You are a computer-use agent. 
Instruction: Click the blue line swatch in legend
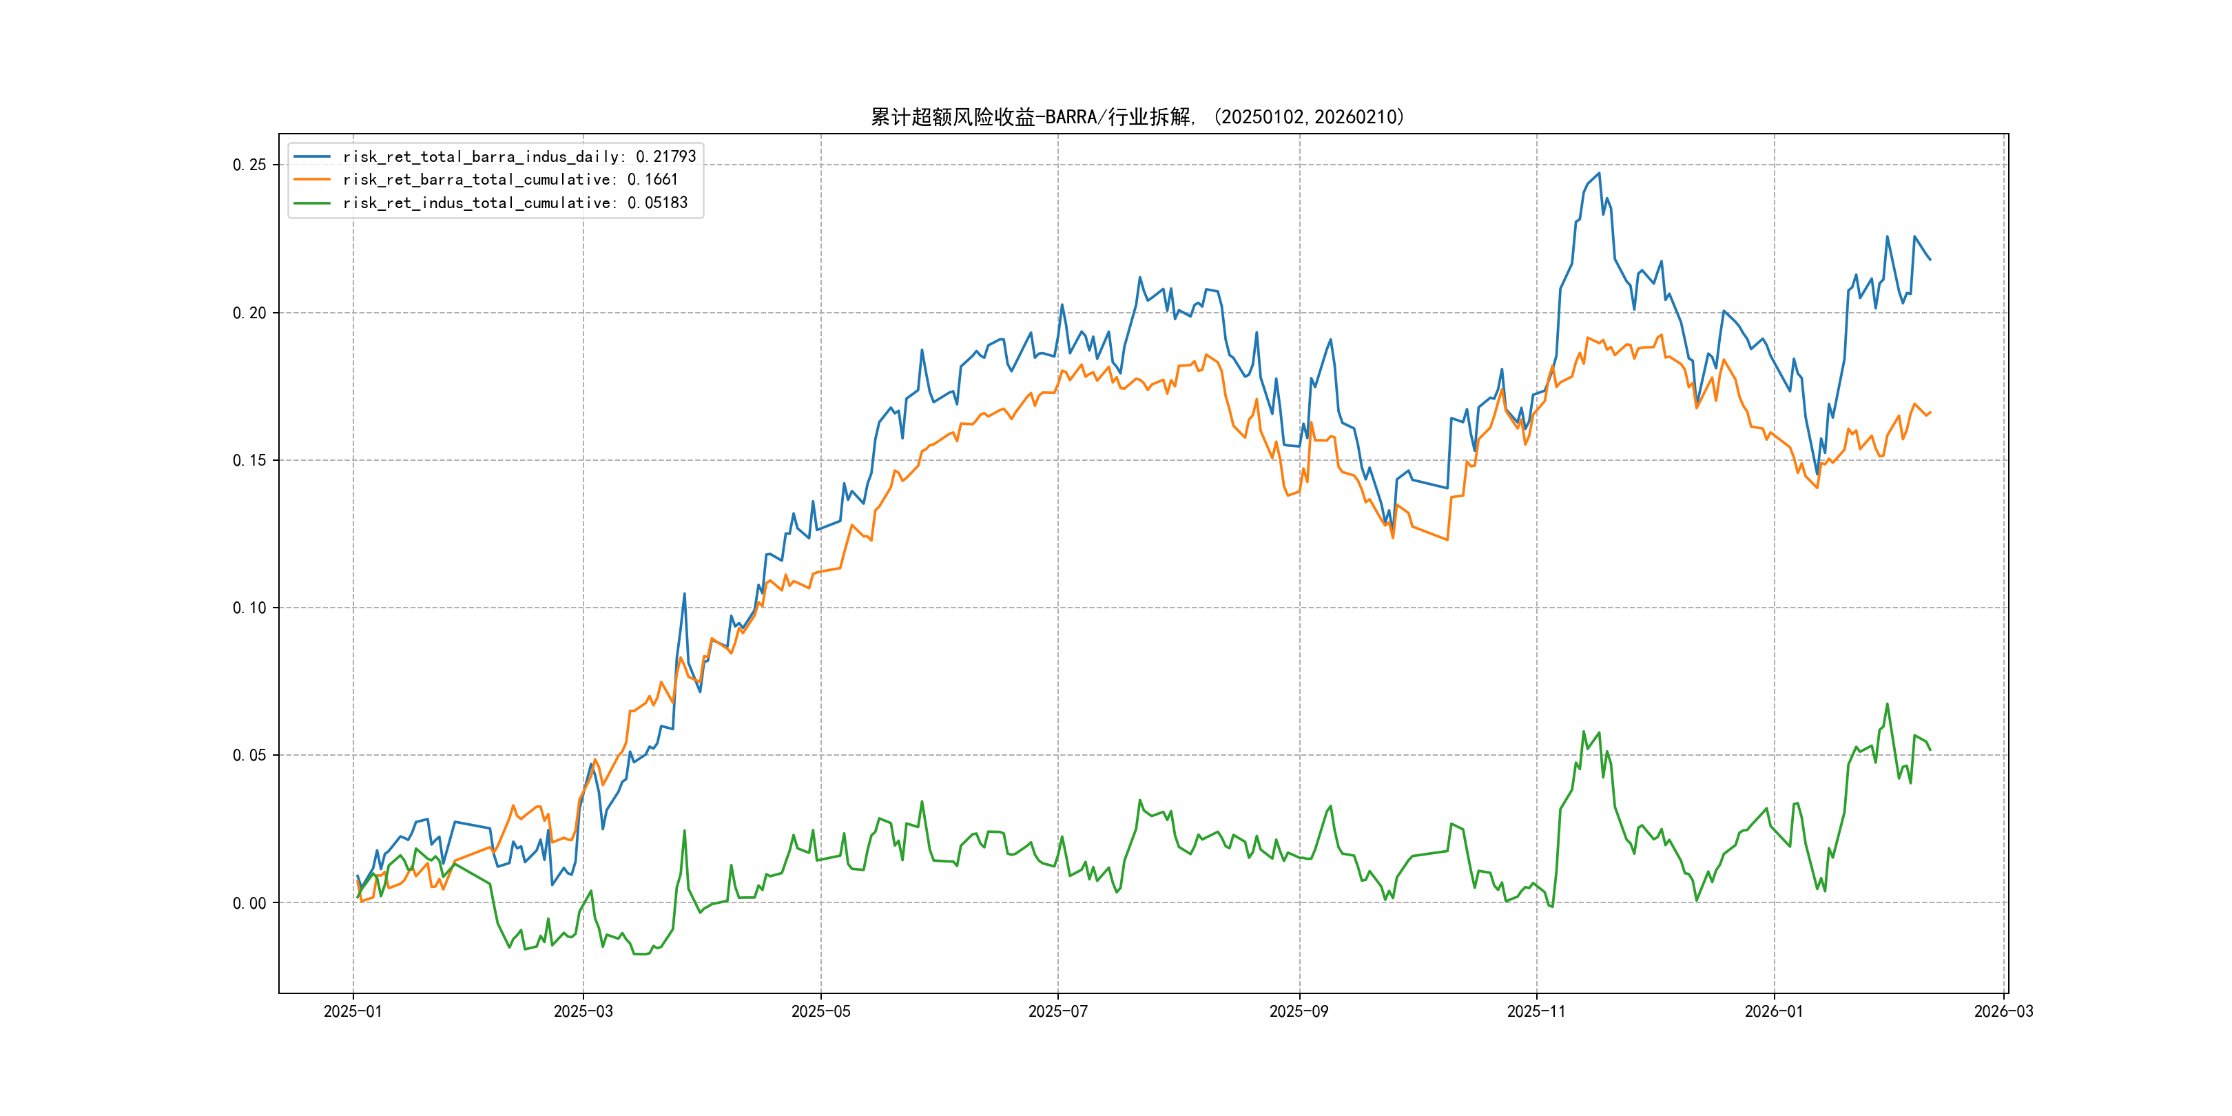click(x=312, y=157)
